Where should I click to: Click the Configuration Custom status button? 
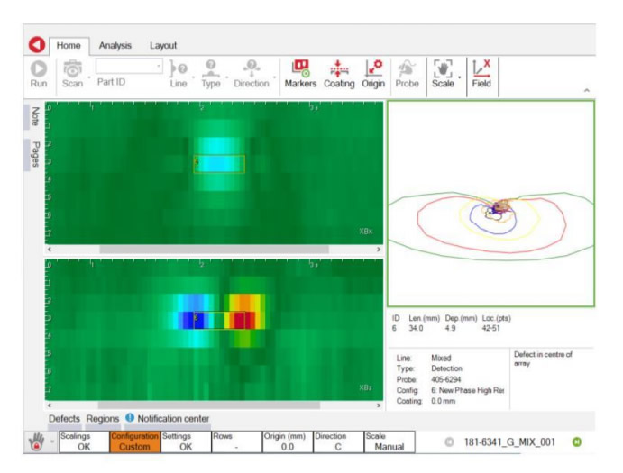point(134,441)
